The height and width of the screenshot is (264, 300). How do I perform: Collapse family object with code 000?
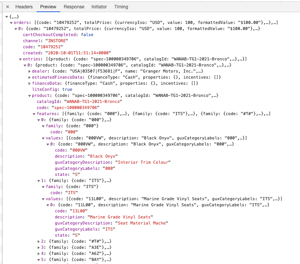[43, 126]
